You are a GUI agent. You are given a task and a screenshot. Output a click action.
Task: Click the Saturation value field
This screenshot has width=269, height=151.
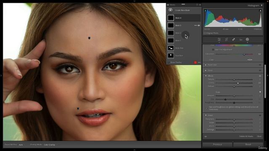259,54
